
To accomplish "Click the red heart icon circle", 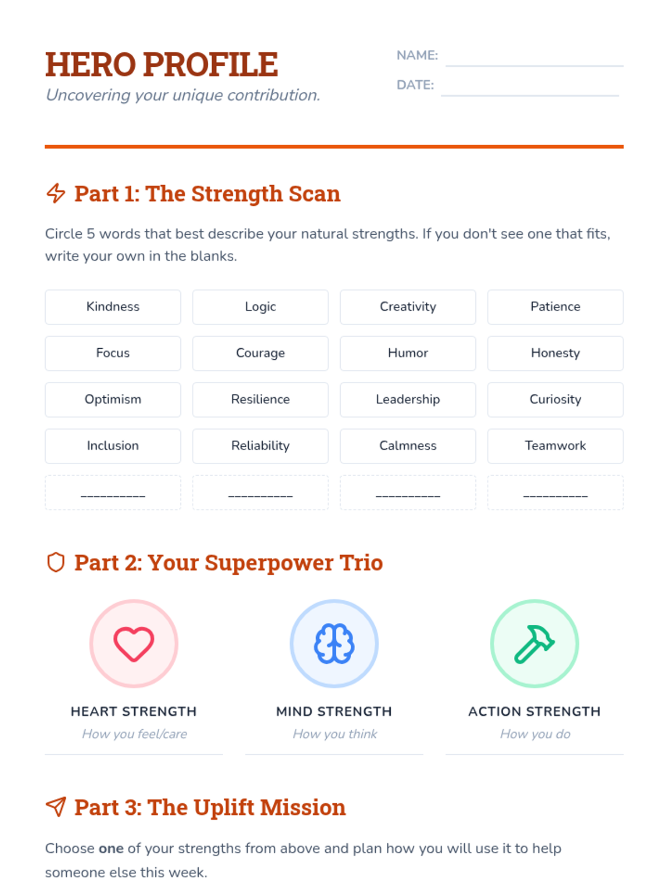I will (x=134, y=644).
